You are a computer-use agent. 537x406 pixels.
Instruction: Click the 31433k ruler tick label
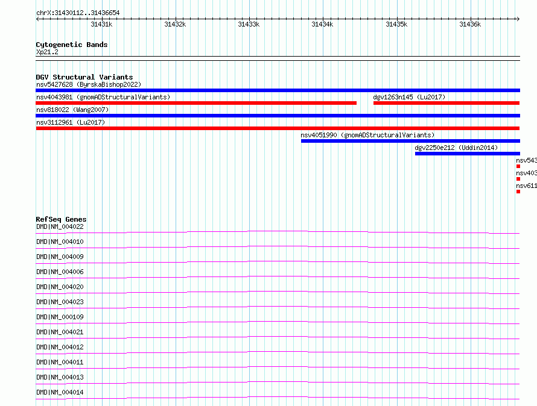(249, 24)
